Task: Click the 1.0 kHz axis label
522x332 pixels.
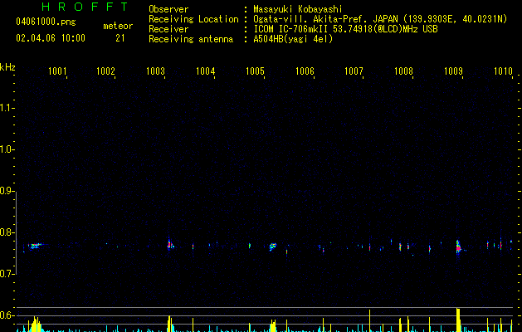Action: click(x=7, y=149)
